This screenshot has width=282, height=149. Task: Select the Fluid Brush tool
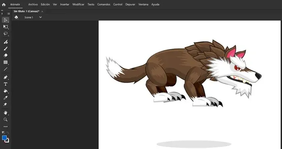[x=6, y=42]
